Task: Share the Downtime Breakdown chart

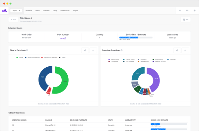Action: [x=177, y=50]
